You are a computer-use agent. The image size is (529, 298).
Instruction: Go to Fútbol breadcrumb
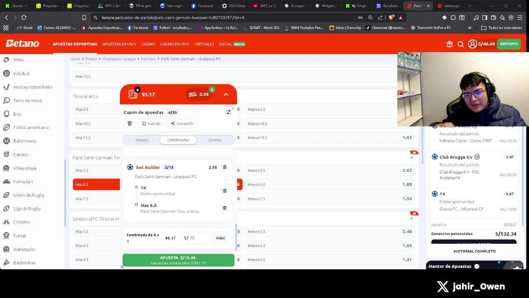pyautogui.click(x=91, y=59)
